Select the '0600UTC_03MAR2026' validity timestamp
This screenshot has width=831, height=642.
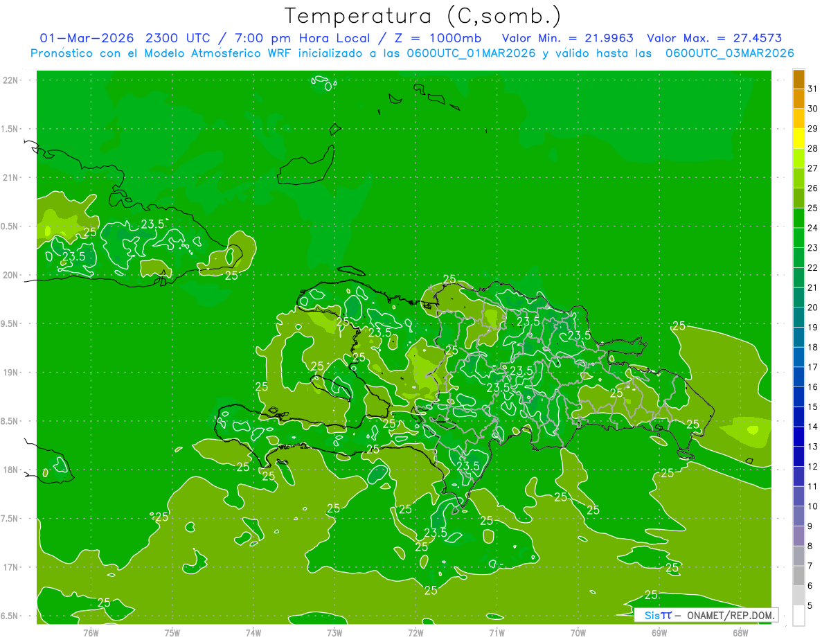tap(729, 53)
